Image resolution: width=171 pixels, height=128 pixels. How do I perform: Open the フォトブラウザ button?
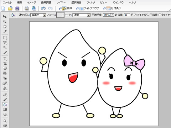[88, 8]
